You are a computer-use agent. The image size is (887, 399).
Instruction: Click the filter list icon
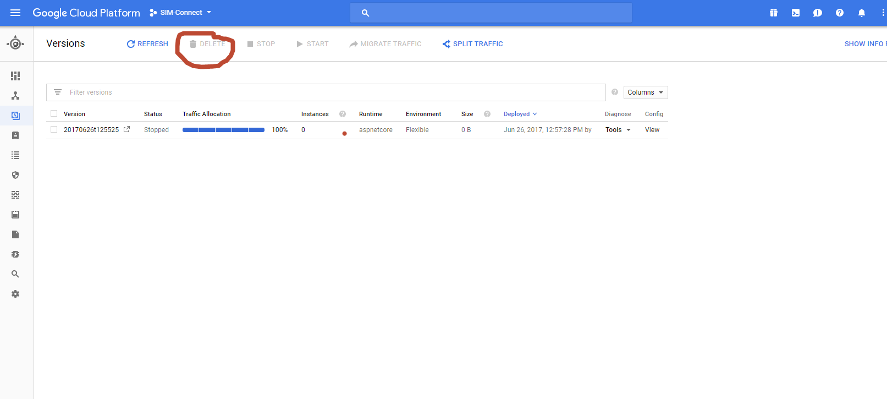(58, 92)
